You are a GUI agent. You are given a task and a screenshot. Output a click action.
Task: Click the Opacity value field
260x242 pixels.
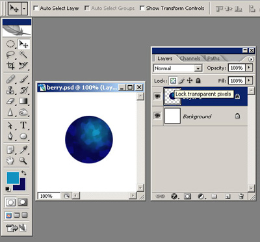tap(237, 68)
